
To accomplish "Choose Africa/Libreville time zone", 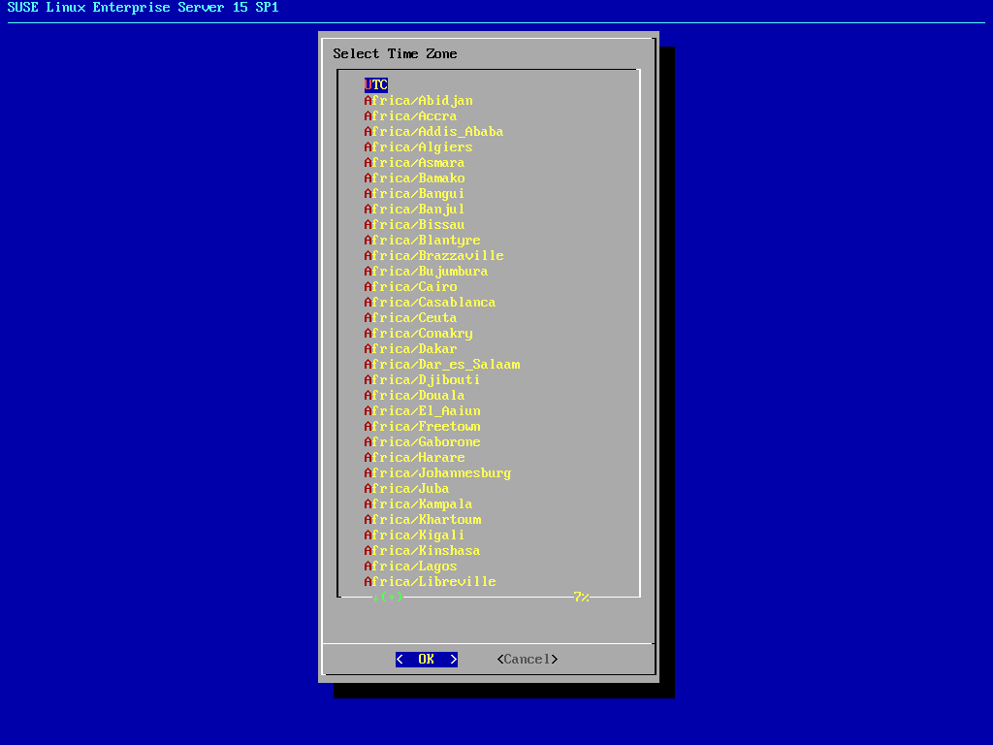I will [430, 582].
